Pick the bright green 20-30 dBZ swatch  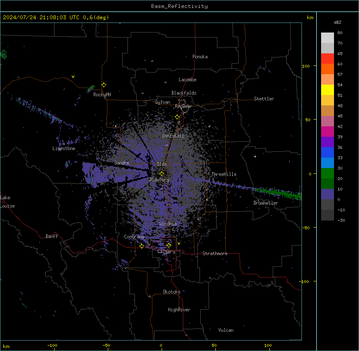tap(327, 173)
